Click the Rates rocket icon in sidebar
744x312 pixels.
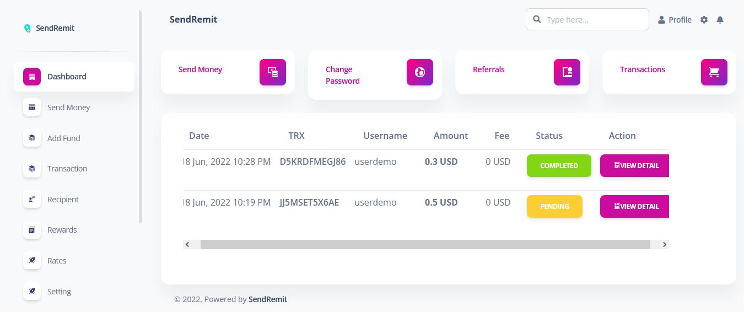tap(32, 261)
